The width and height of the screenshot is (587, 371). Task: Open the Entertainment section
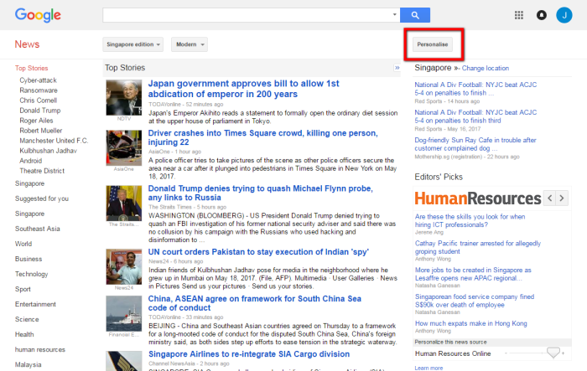coord(35,305)
